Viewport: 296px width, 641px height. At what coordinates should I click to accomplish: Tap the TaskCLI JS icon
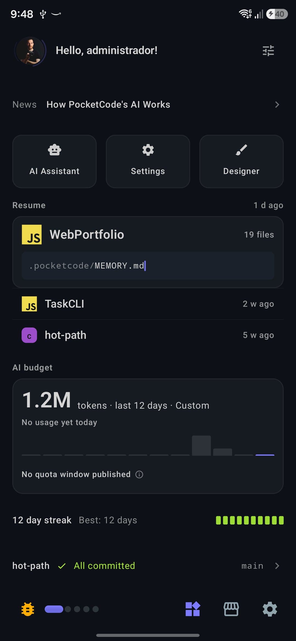pos(29,304)
